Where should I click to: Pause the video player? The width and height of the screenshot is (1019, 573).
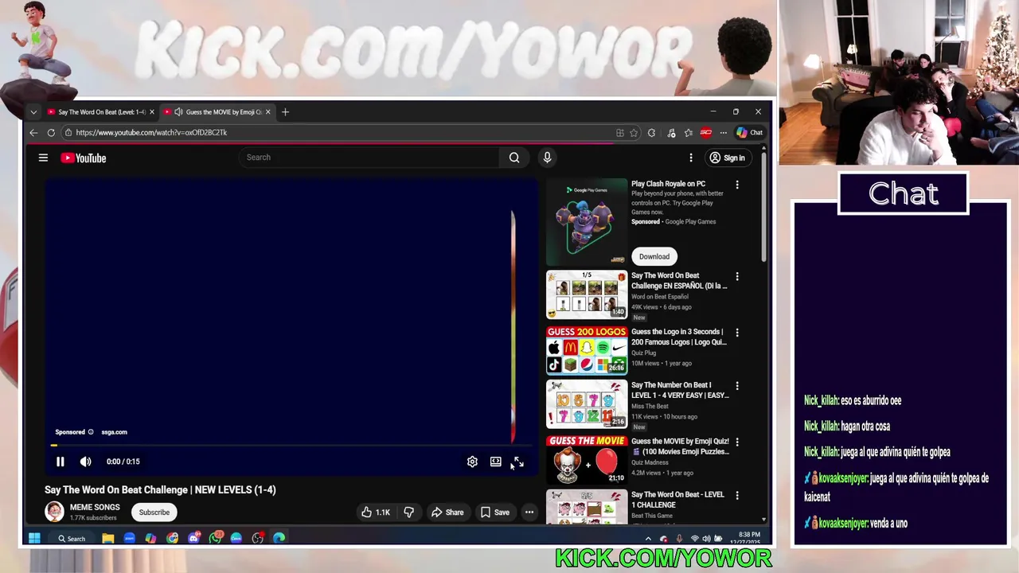60,462
